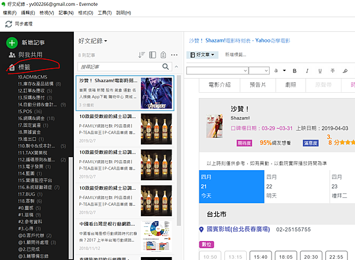Open the 格式(O) menu
Screen dimensions: 355x260
pos(86,13)
